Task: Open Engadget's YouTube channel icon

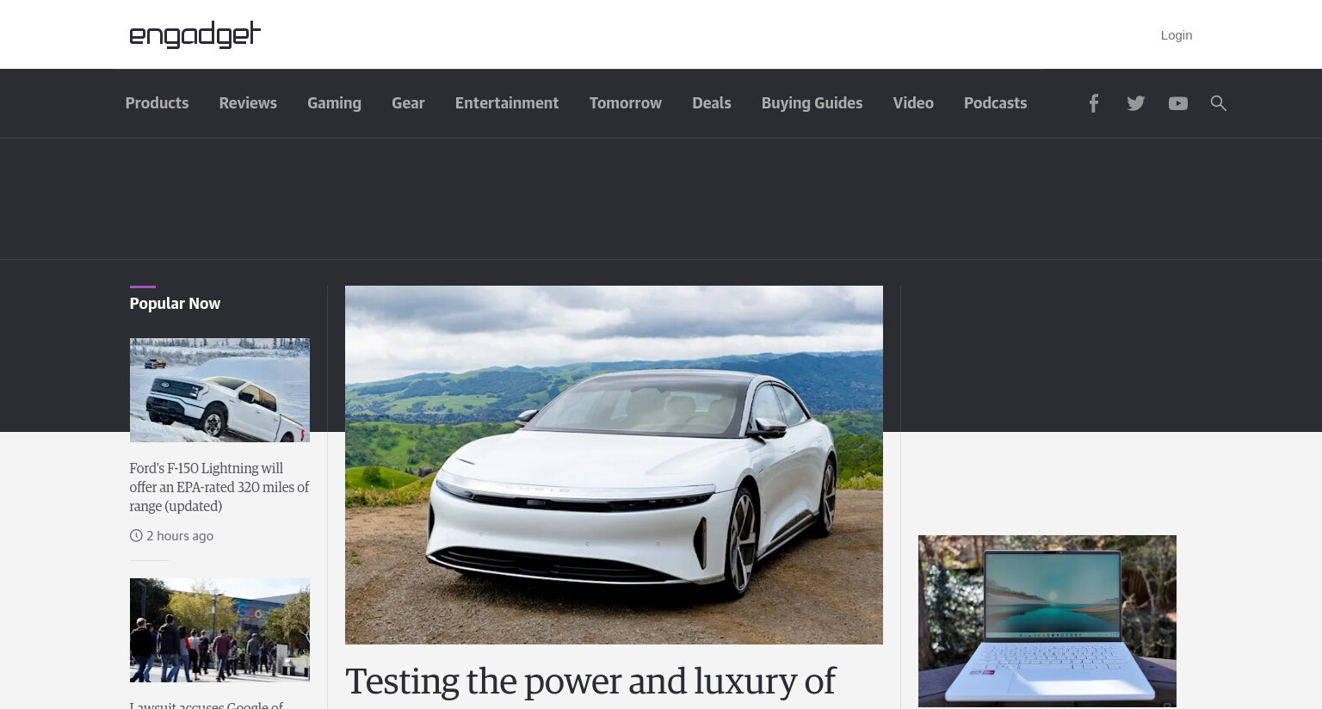Action: [1178, 103]
